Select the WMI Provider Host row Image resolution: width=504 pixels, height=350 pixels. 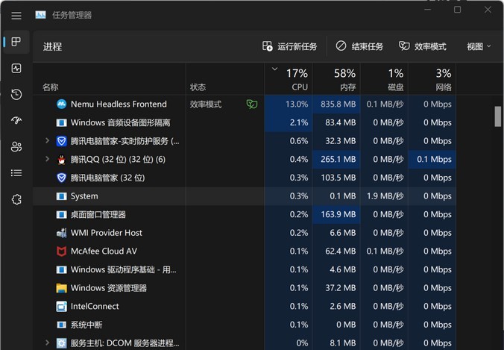(245, 233)
